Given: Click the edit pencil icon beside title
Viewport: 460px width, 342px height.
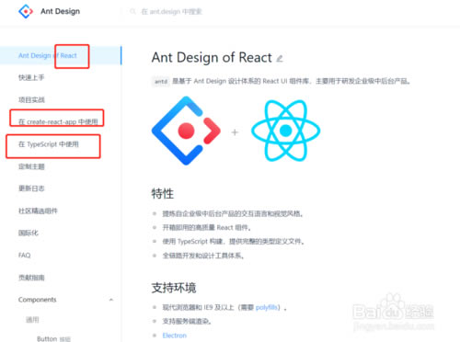Looking at the screenshot, I should (280, 58).
